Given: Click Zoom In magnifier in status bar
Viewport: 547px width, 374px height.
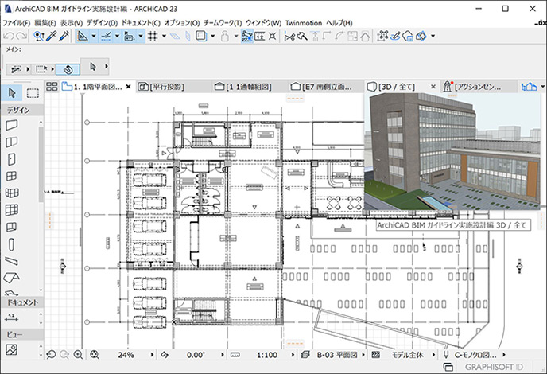Looking at the screenshot, I should click(x=78, y=355).
